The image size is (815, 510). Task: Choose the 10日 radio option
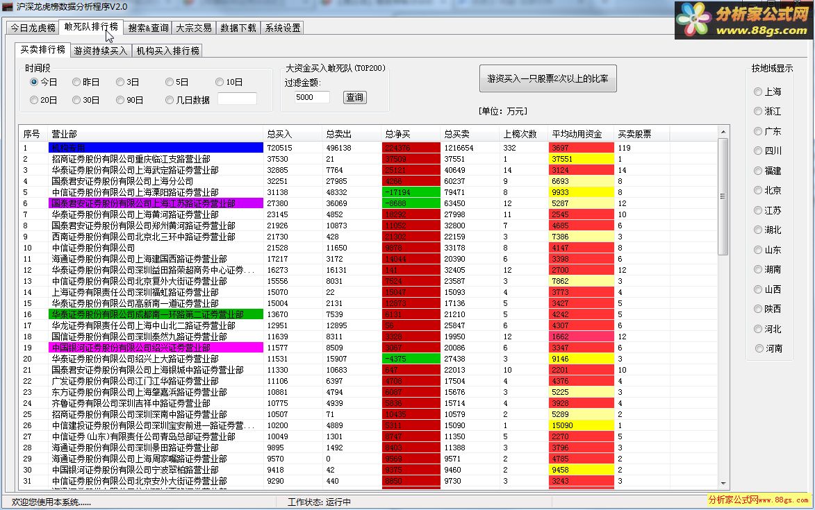[229, 82]
